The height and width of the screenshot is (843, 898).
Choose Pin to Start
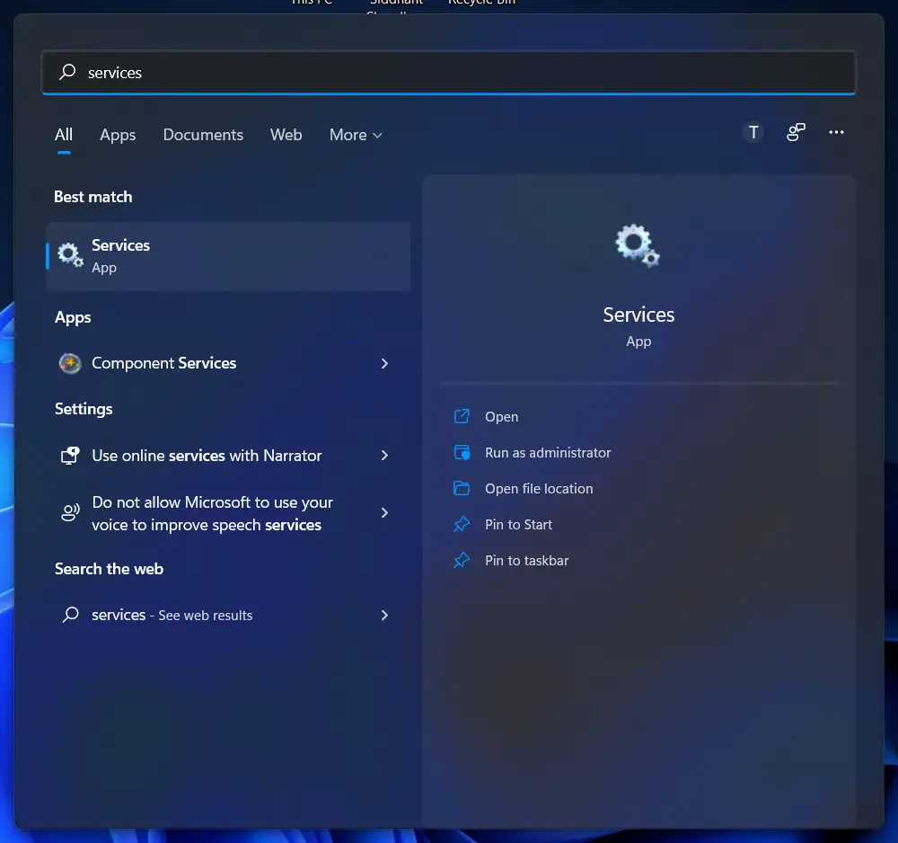pyautogui.click(x=518, y=524)
